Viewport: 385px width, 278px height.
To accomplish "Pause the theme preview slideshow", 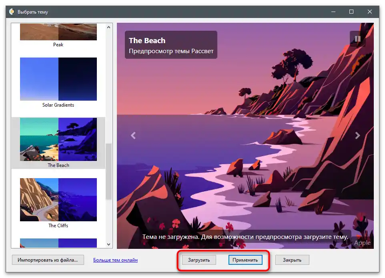I will (x=357, y=39).
